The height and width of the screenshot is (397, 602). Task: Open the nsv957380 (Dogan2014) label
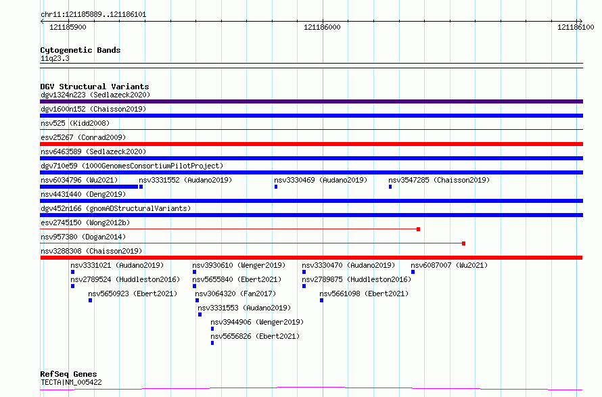coord(83,237)
